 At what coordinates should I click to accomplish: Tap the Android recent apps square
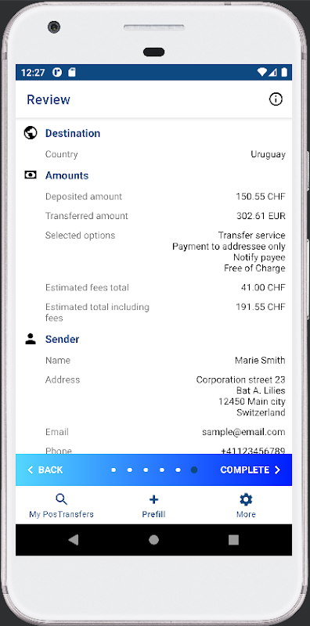[233, 540]
